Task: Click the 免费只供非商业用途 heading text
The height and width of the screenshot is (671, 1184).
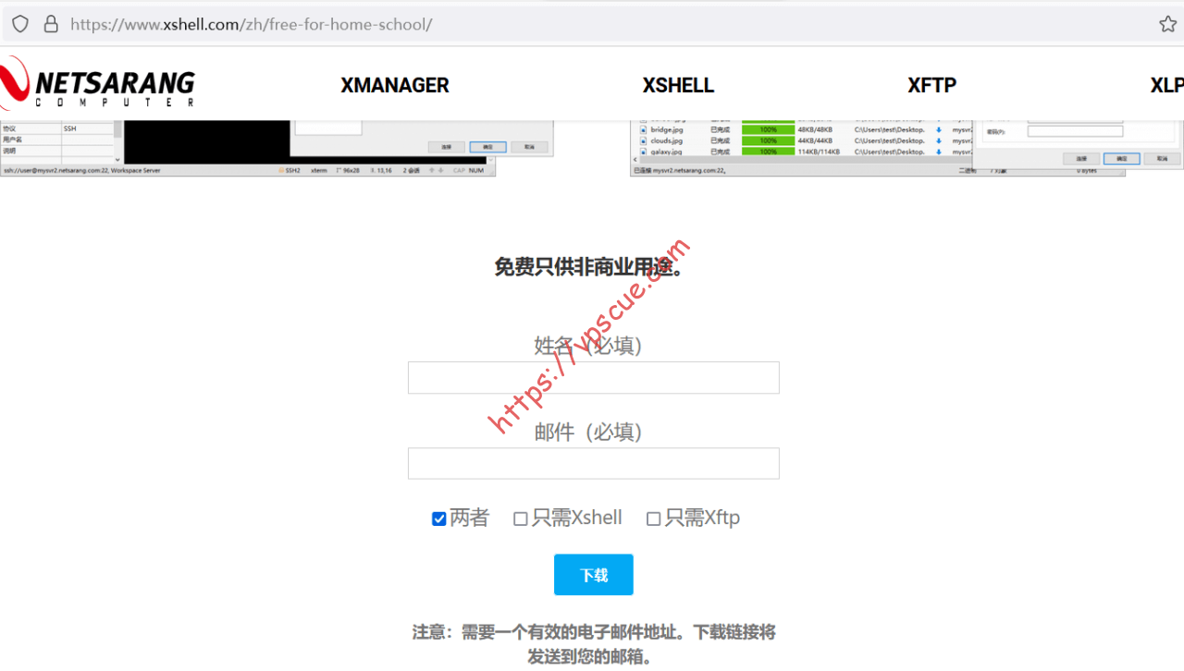Action: pos(589,268)
